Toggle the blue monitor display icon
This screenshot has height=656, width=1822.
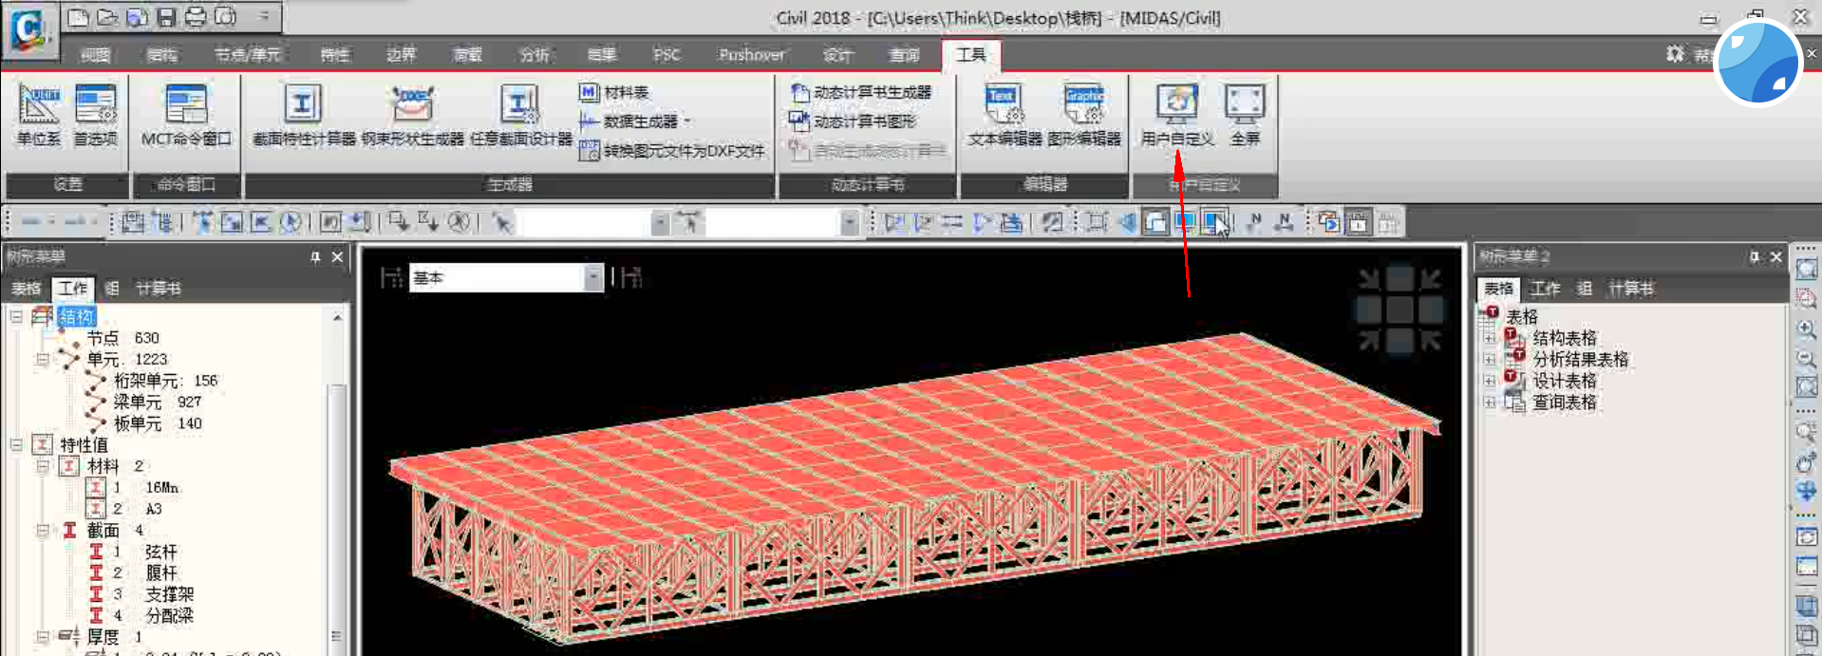pos(1184,222)
